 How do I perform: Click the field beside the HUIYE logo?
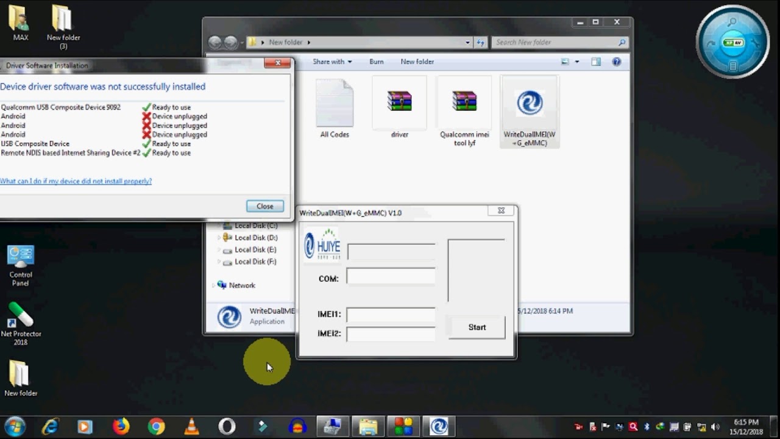(x=391, y=252)
